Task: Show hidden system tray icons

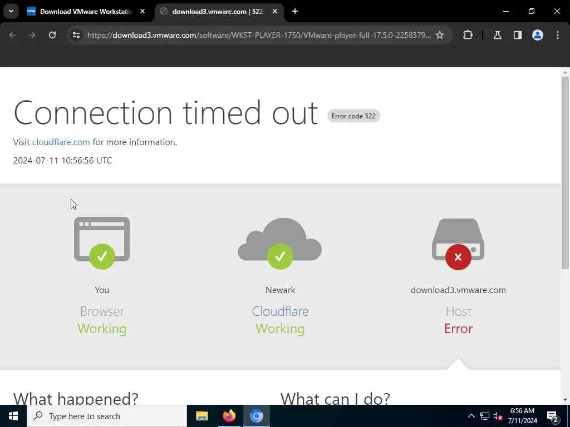Action: pos(471,416)
